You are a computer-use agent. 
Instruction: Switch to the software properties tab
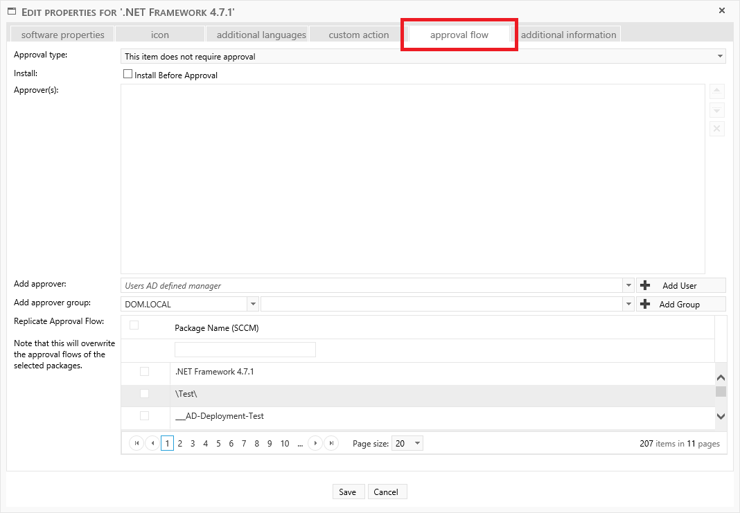62,35
